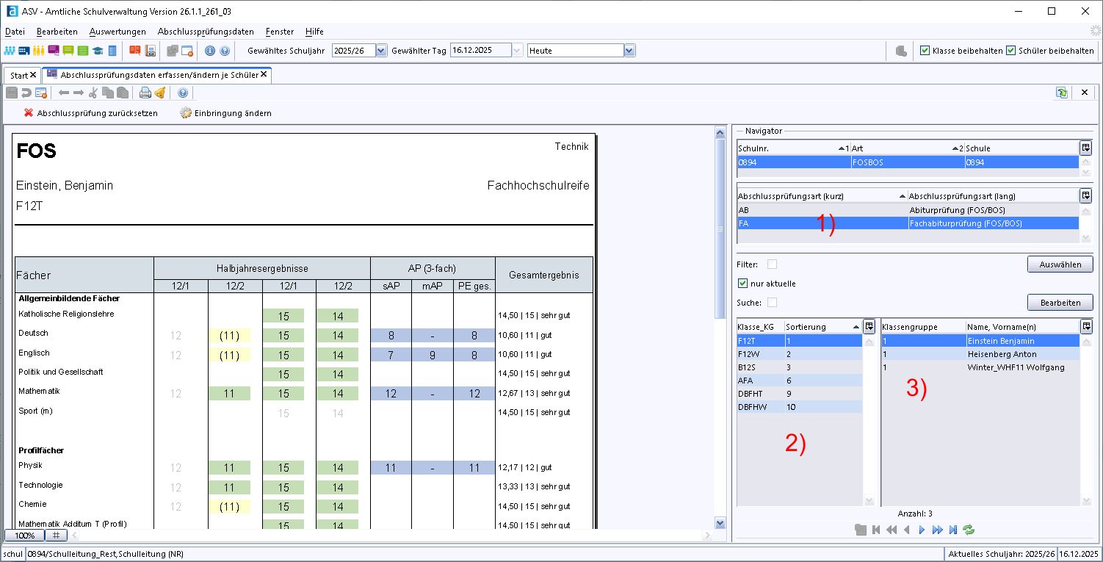
Task: Uncheck 'Klasse beibehalten' checkbox
Action: (925, 51)
